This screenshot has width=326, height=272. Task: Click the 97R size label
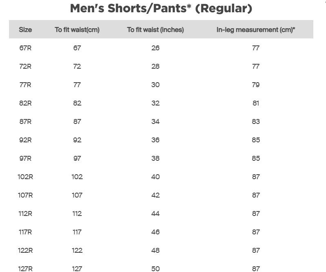(x=25, y=158)
